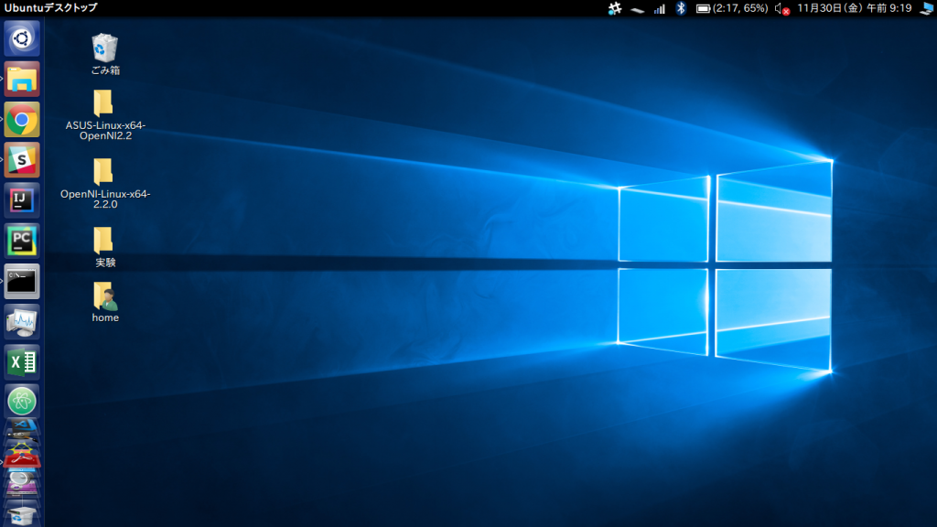Select the ごみ箱 trash icon on desktop

pos(105,48)
